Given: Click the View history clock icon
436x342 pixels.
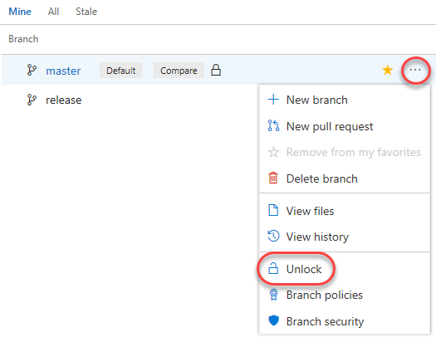Looking at the screenshot, I should click(x=273, y=236).
